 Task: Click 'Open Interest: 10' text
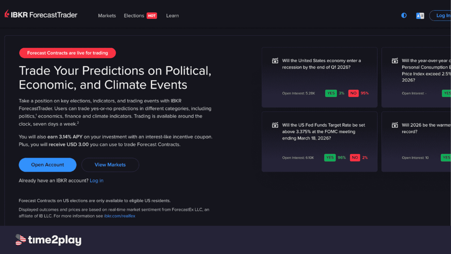(x=415, y=158)
